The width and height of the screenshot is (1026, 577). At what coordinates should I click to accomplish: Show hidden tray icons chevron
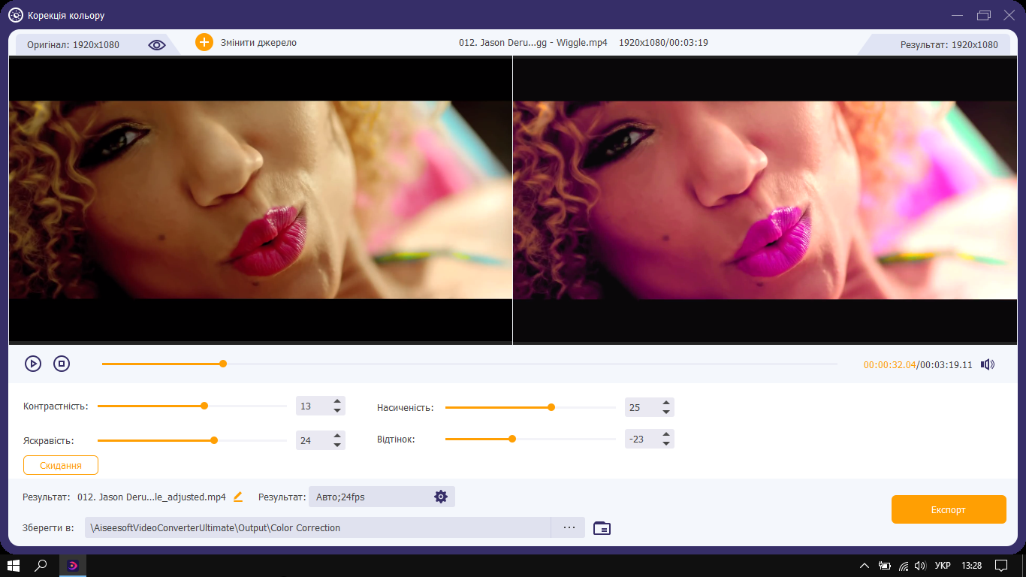pyautogui.click(x=865, y=566)
